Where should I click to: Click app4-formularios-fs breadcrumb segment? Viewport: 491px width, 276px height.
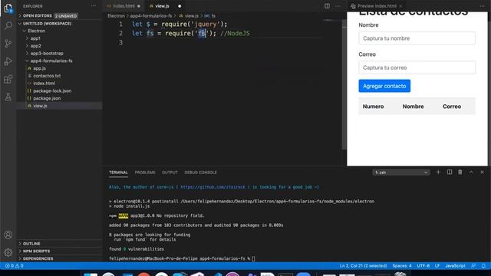[x=151, y=15]
